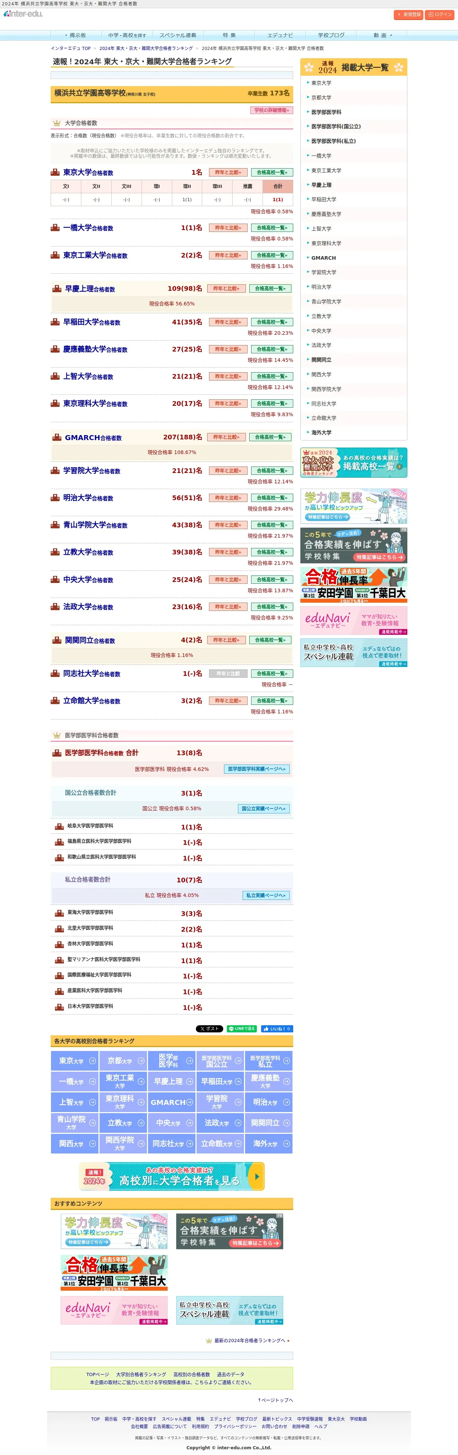Click 海外大学 in sidebar list
Screen dimensions: 458x1455
321,433
